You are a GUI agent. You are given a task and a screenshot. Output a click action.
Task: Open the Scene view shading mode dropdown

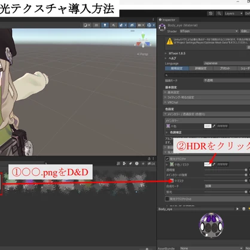coord(87,25)
